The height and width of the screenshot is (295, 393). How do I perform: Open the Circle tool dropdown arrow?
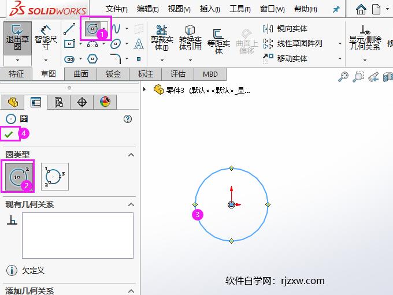point(103,28)
